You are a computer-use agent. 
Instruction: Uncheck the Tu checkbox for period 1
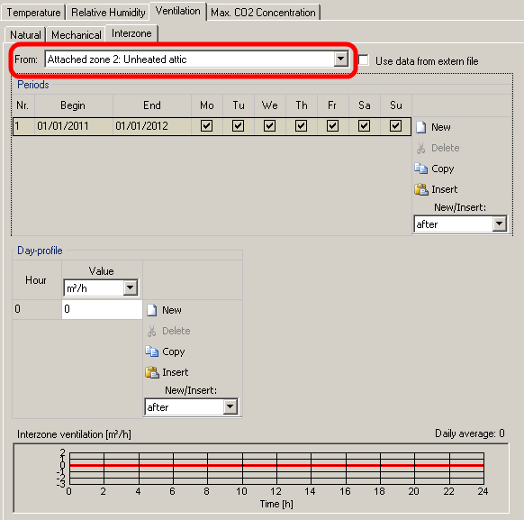238,126
